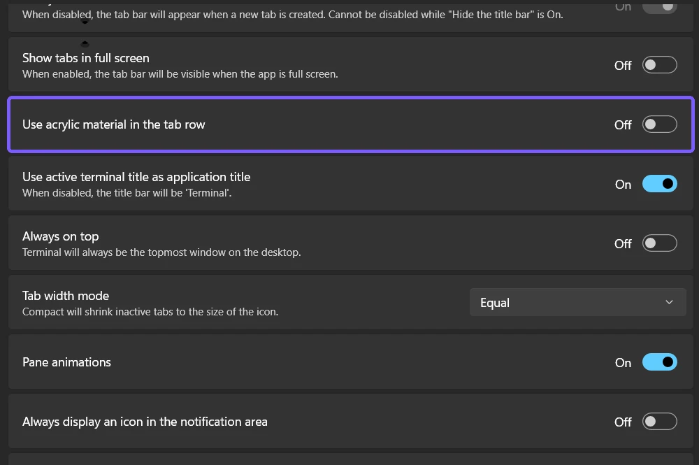Click the 'Always on top' heading
The width and height of the screenshot is (699, 465).
click(x=61, y=236)
